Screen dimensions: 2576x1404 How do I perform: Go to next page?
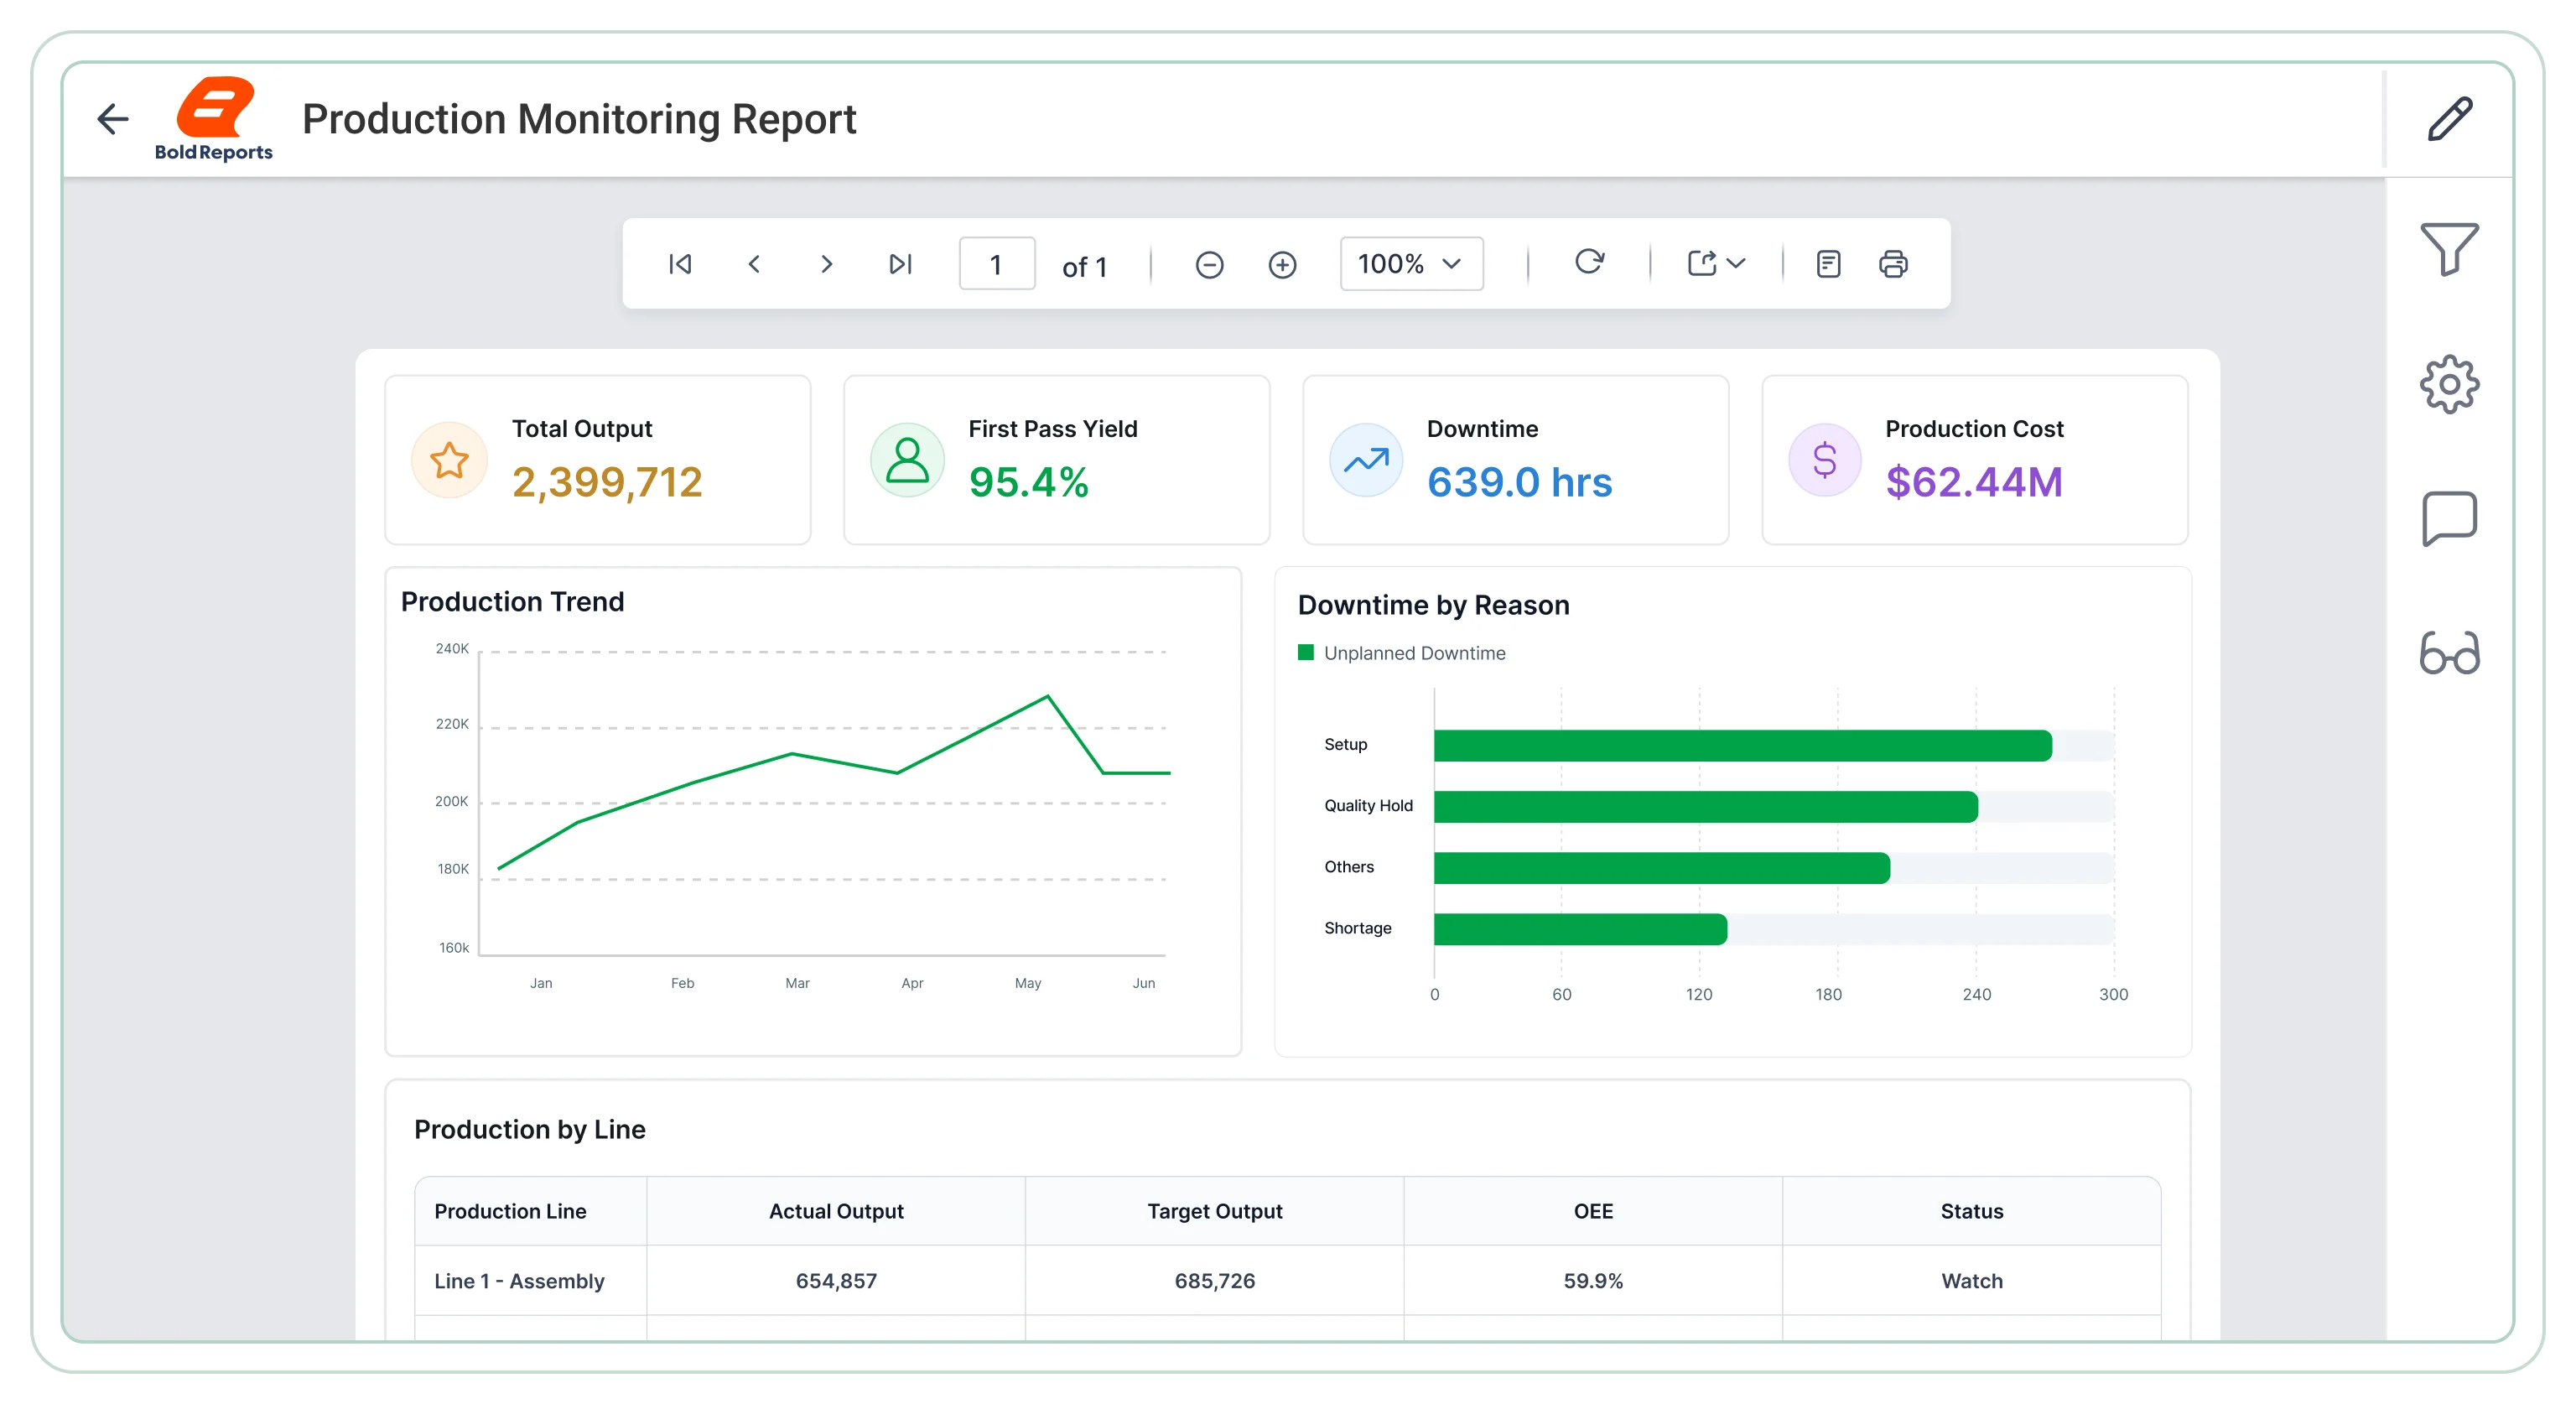coord(826,264)
